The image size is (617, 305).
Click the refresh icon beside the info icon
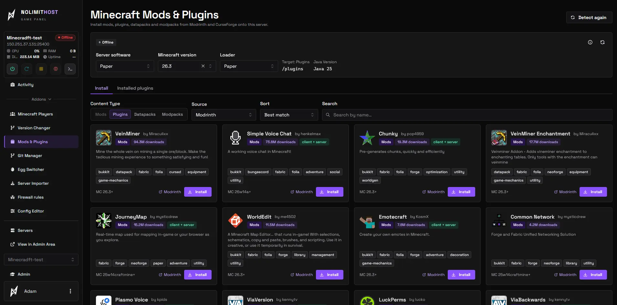[602, 42]
